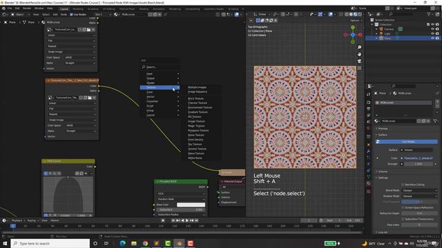This screenshot has width=442, height=248.
Task: Open Input submenu in Add menu
Action: click(160, 74)
